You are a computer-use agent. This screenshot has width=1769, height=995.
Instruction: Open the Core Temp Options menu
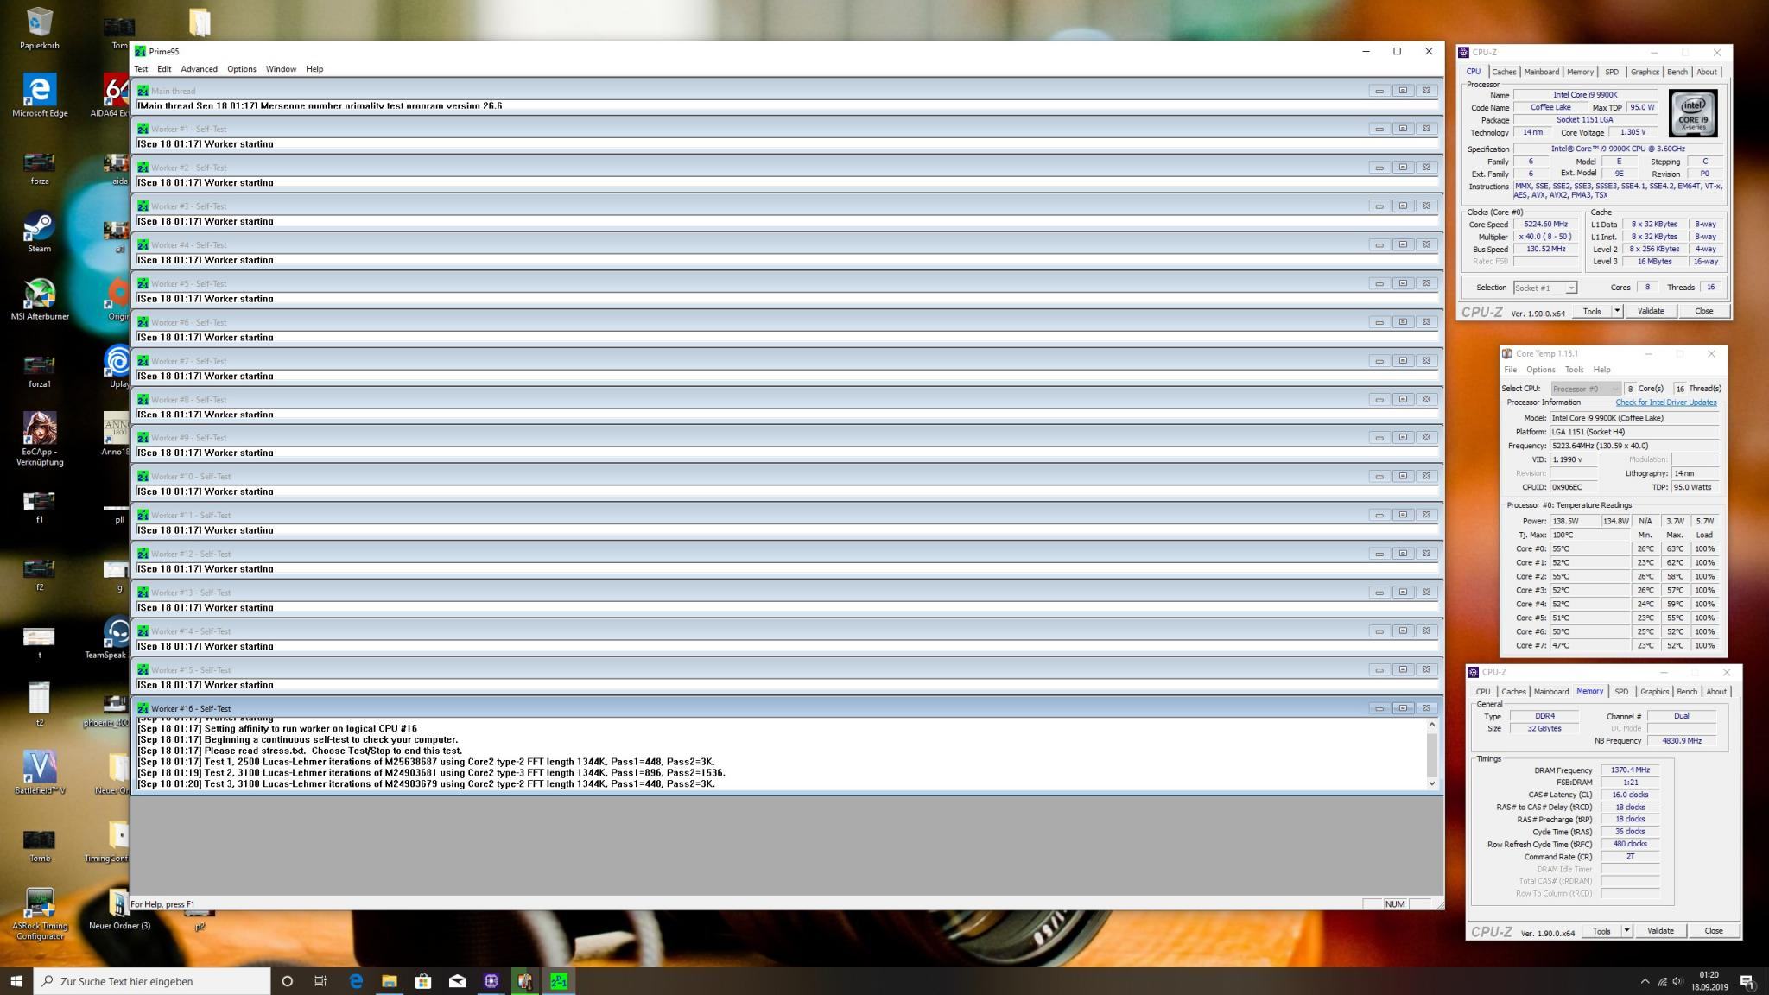coord(1540,370)
